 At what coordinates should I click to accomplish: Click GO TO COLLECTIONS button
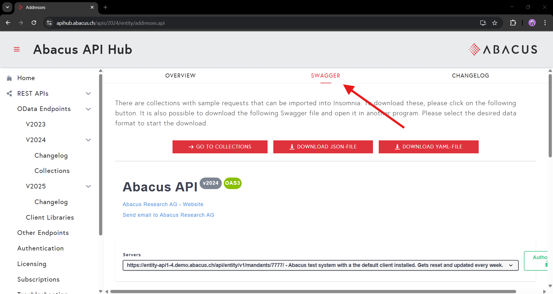pyautogui.click(x=220, y=147)
